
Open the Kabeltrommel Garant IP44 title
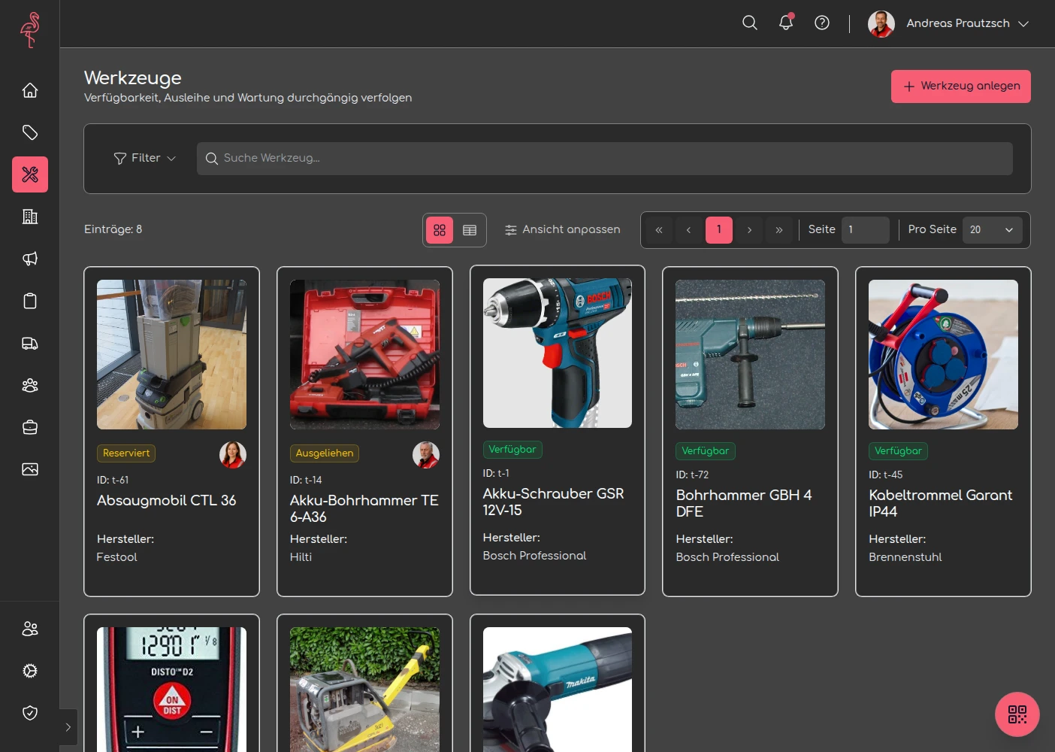941,504
